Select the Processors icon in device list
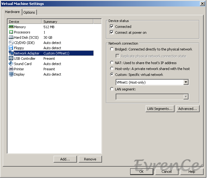The image size is (221, 179). click(x=11, y=32)
